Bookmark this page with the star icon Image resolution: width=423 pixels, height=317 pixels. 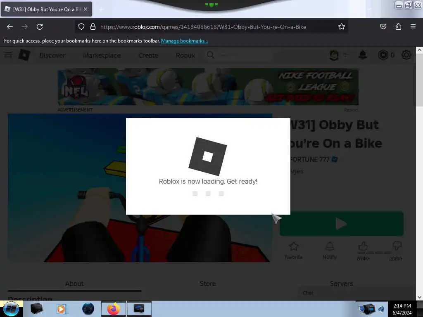(342, 27)
